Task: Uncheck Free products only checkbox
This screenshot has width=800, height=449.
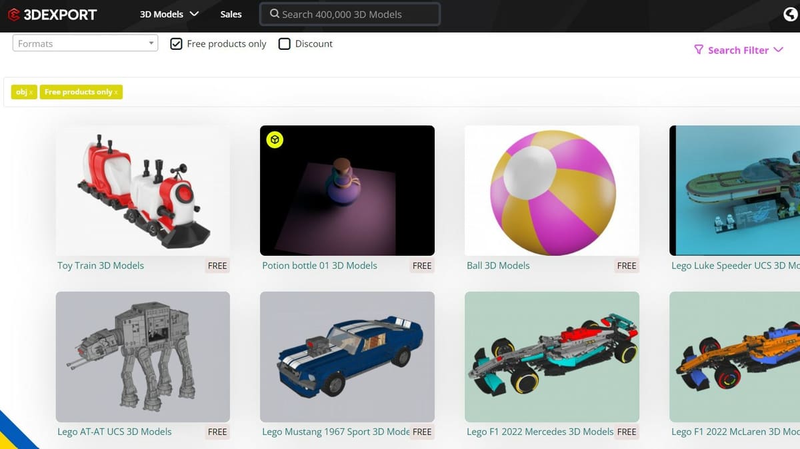Action: 176,44
